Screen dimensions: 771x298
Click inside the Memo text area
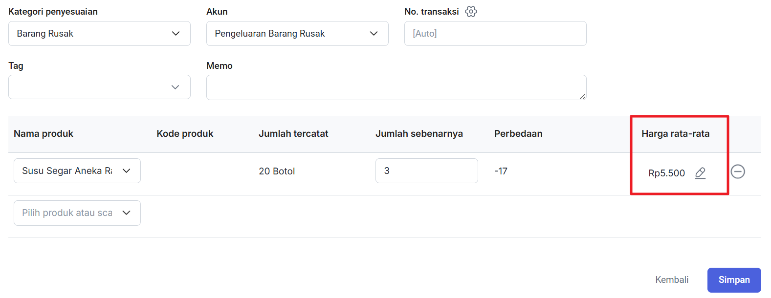[x=396, y=87]
